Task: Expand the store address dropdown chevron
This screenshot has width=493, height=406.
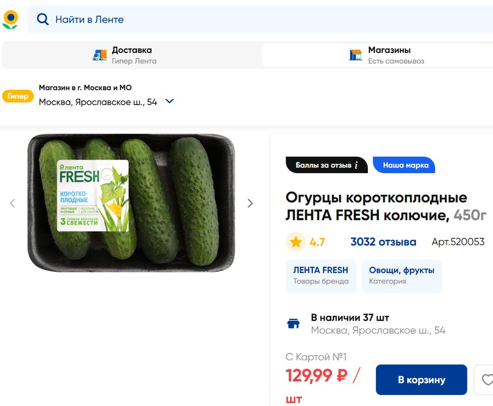Action: [x=169, y=102]
